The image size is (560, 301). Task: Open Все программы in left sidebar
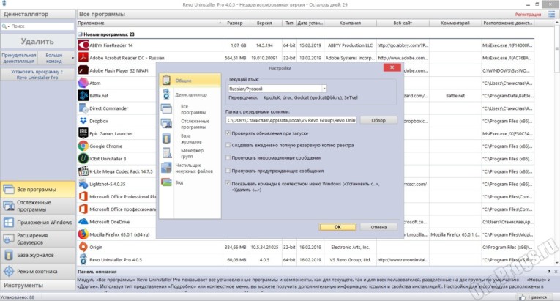(37, 190)
